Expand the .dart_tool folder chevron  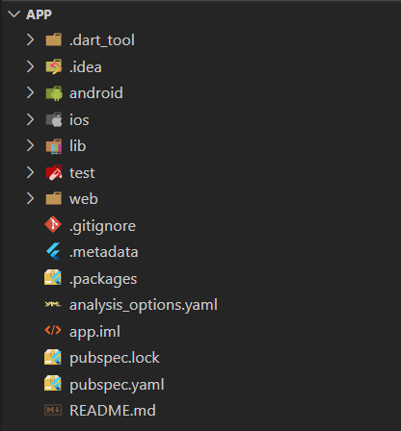(x=30, y=39)
